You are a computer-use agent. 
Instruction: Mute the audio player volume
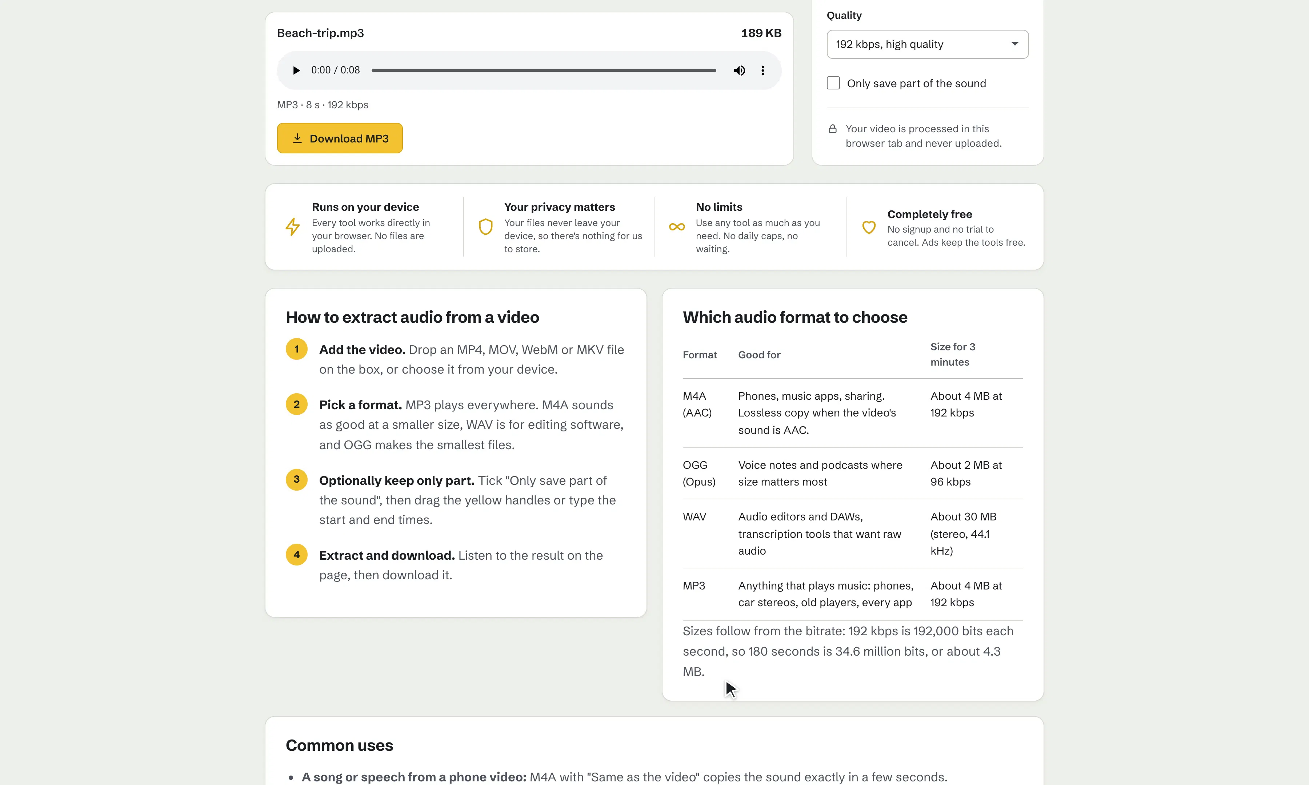(739, 71)
